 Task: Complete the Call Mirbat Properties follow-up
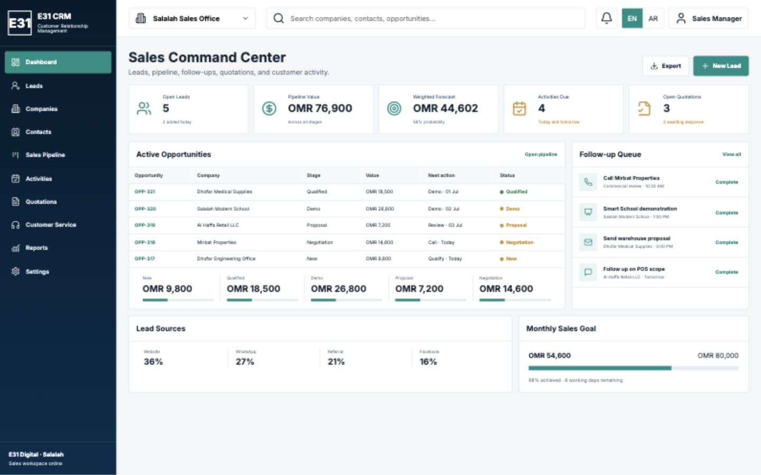(727, 182)
